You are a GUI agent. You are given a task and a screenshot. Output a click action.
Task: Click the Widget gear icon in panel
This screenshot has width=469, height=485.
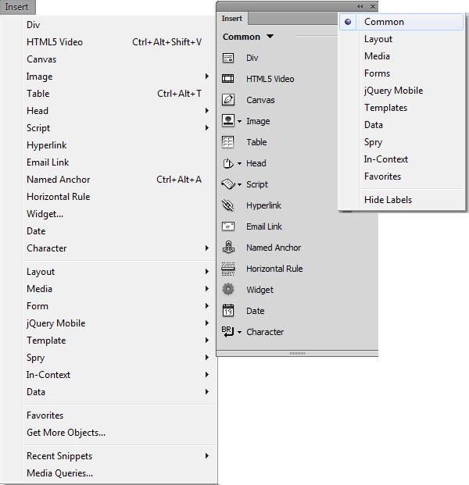pos(228,289)
